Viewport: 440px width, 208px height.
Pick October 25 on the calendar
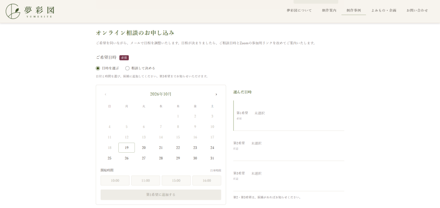pos(110,158)
